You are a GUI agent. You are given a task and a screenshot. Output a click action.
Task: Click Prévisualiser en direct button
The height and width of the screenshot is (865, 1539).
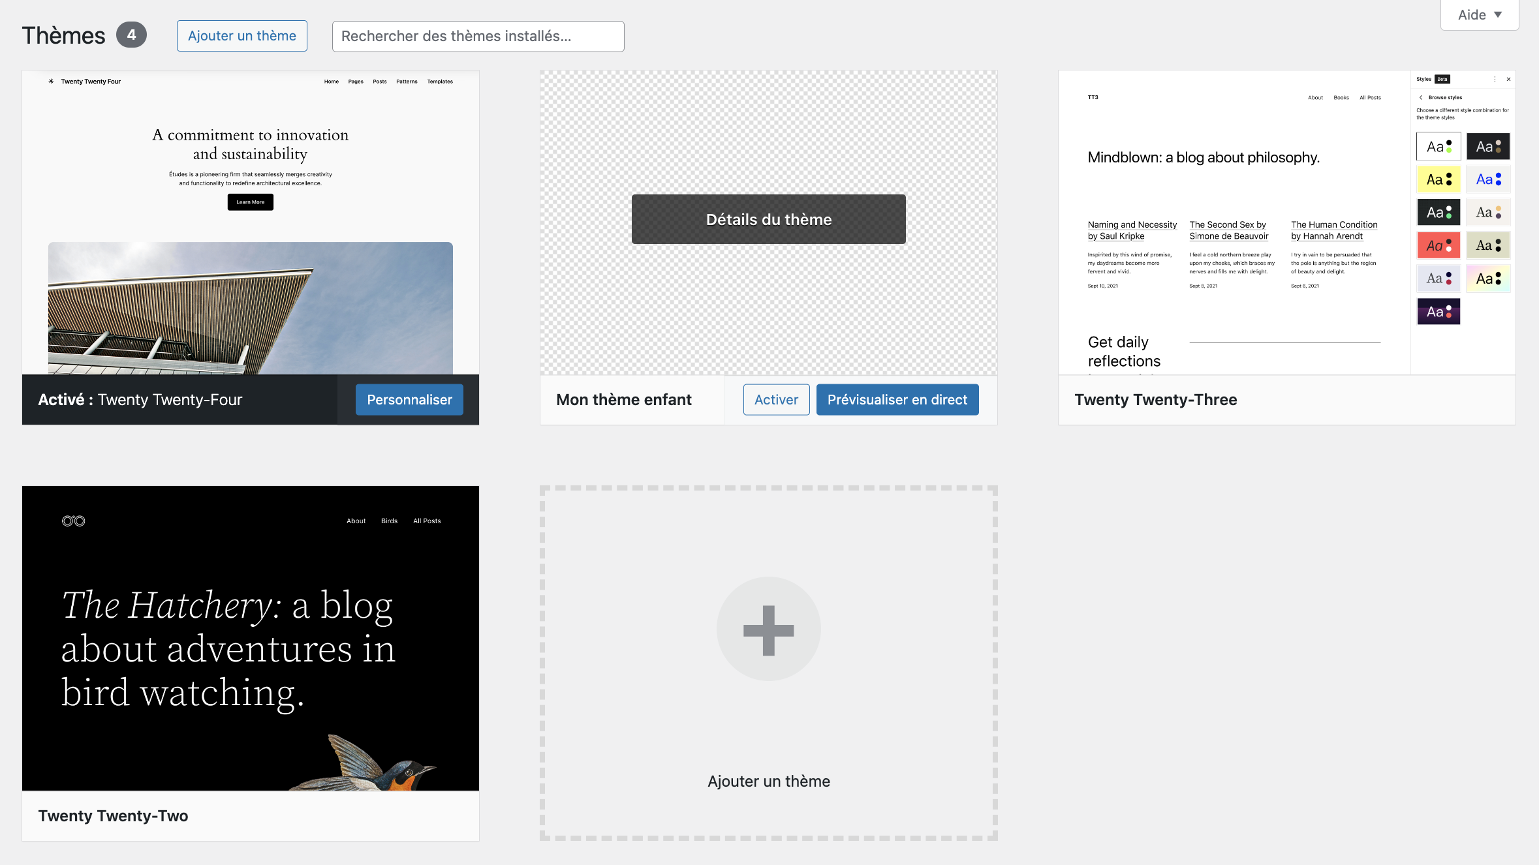click(x=897, y=399)
